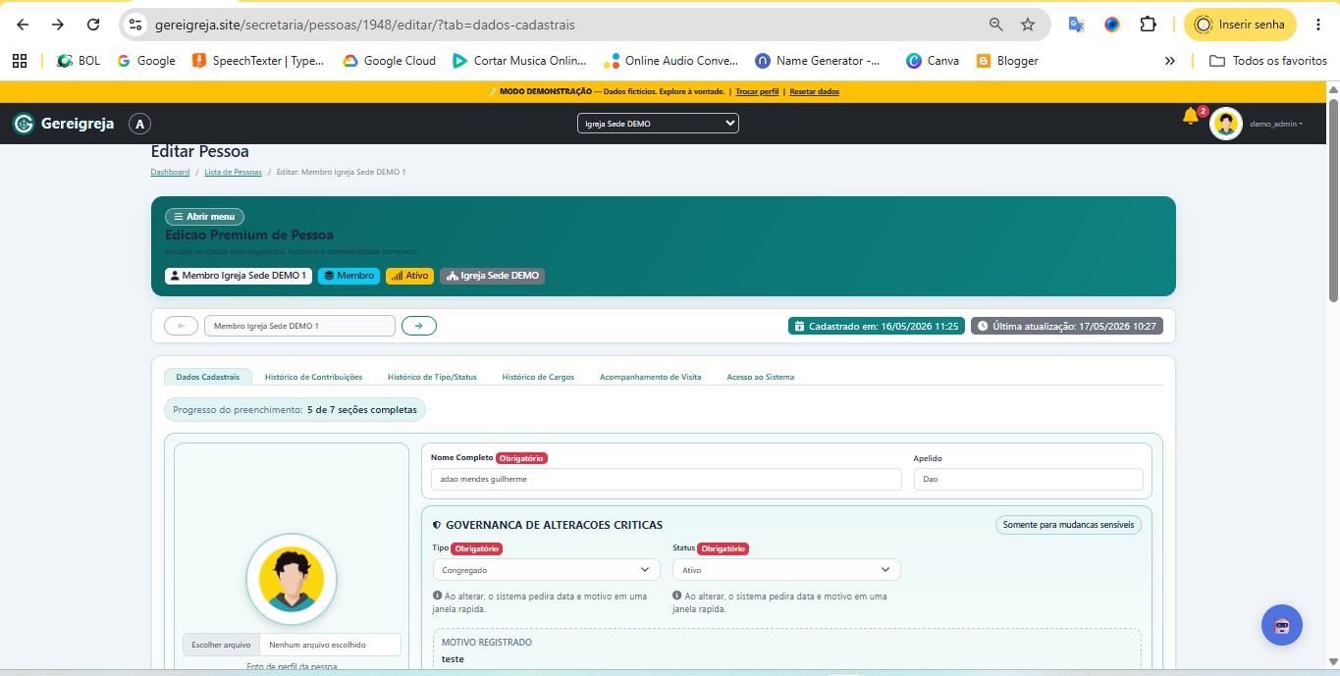Click the user avatar in the navbar

click(x=1226, y=124)
